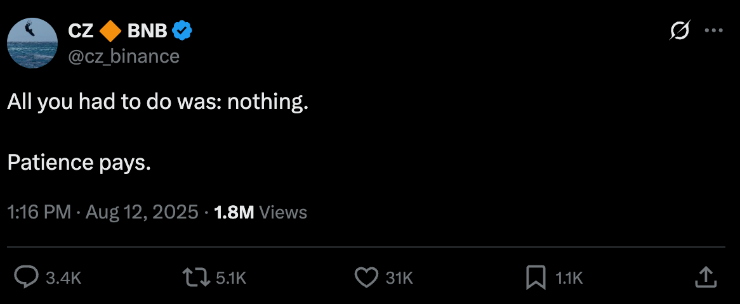740x304 pixels.
Task: Repost this tweet using the arrows icon
Action: click(x=196, y=277)
